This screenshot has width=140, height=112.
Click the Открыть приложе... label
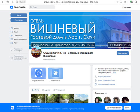(38, 81)
